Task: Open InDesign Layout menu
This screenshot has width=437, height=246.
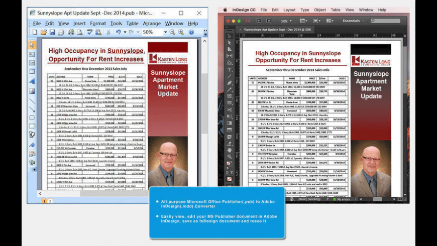Action: point(289,10)
